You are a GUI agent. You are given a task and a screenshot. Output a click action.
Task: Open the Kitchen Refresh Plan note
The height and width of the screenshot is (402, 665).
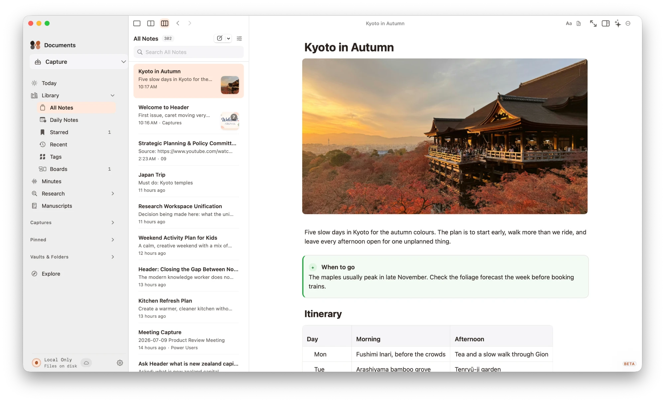(189, 308)
